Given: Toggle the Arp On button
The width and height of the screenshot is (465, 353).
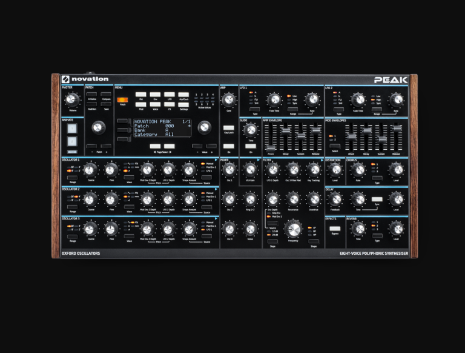Looking at the screenshot, I should (229, 146).
